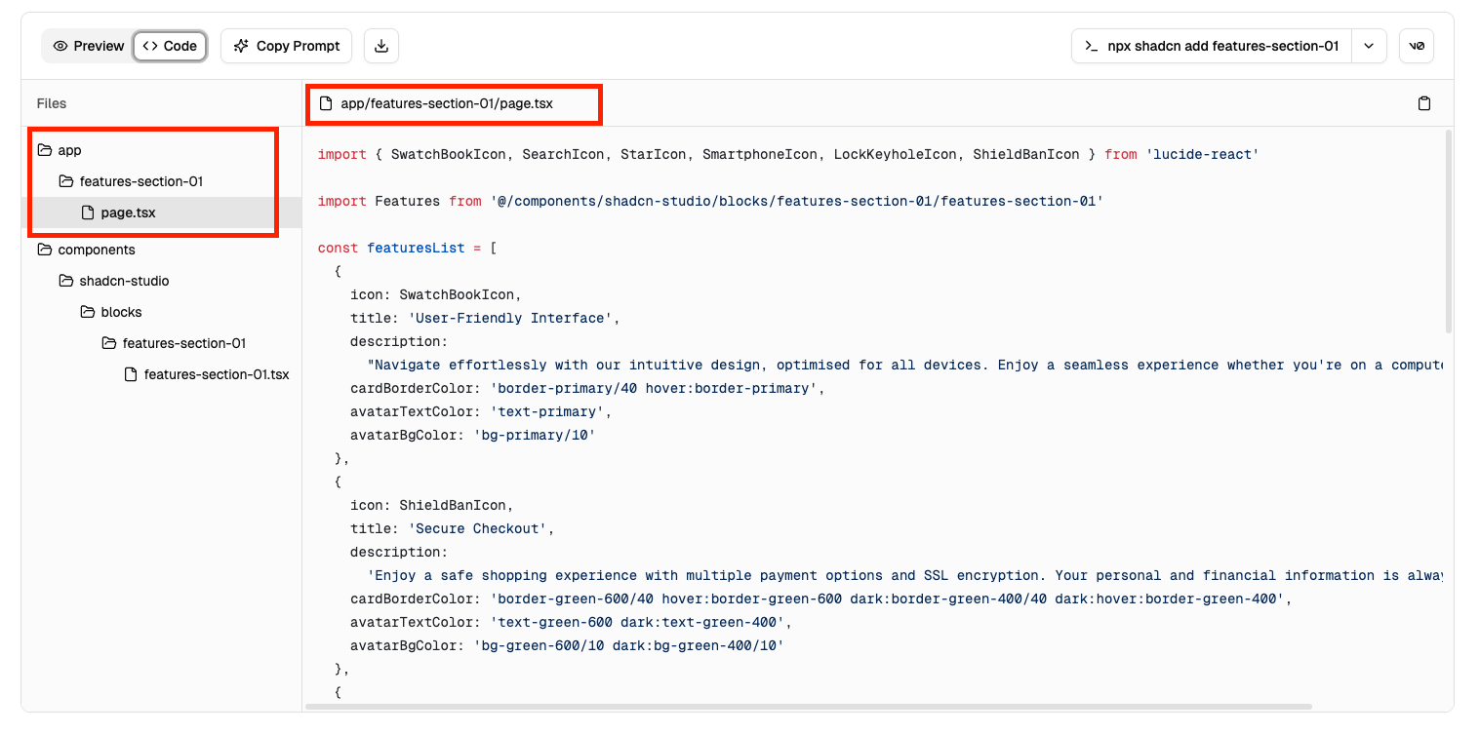Click the horizontal scrollbar under the code

coord(808,706)
